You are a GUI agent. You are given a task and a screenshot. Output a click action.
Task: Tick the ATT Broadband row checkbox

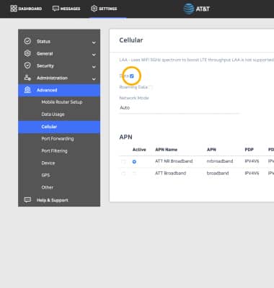point(123,174)
